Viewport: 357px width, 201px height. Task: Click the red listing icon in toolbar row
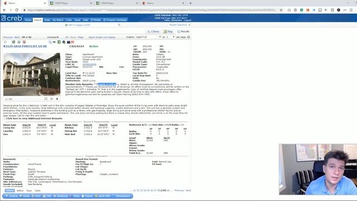[x=24, y=42]
